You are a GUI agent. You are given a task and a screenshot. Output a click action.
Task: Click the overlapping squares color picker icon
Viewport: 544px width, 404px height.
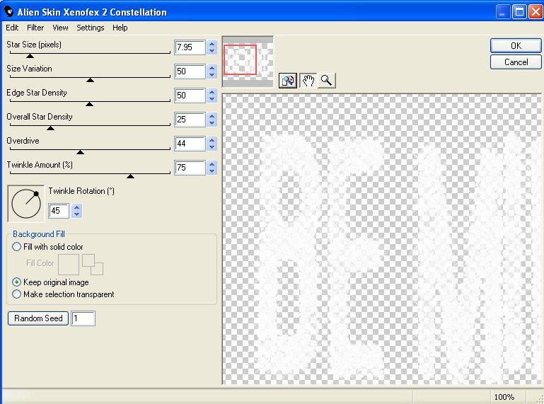click(x=93, y=265)
